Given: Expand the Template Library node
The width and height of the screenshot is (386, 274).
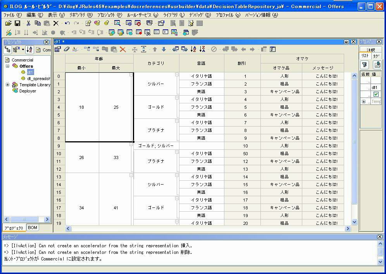Looking at the screenshot, I should coord(8,85).
